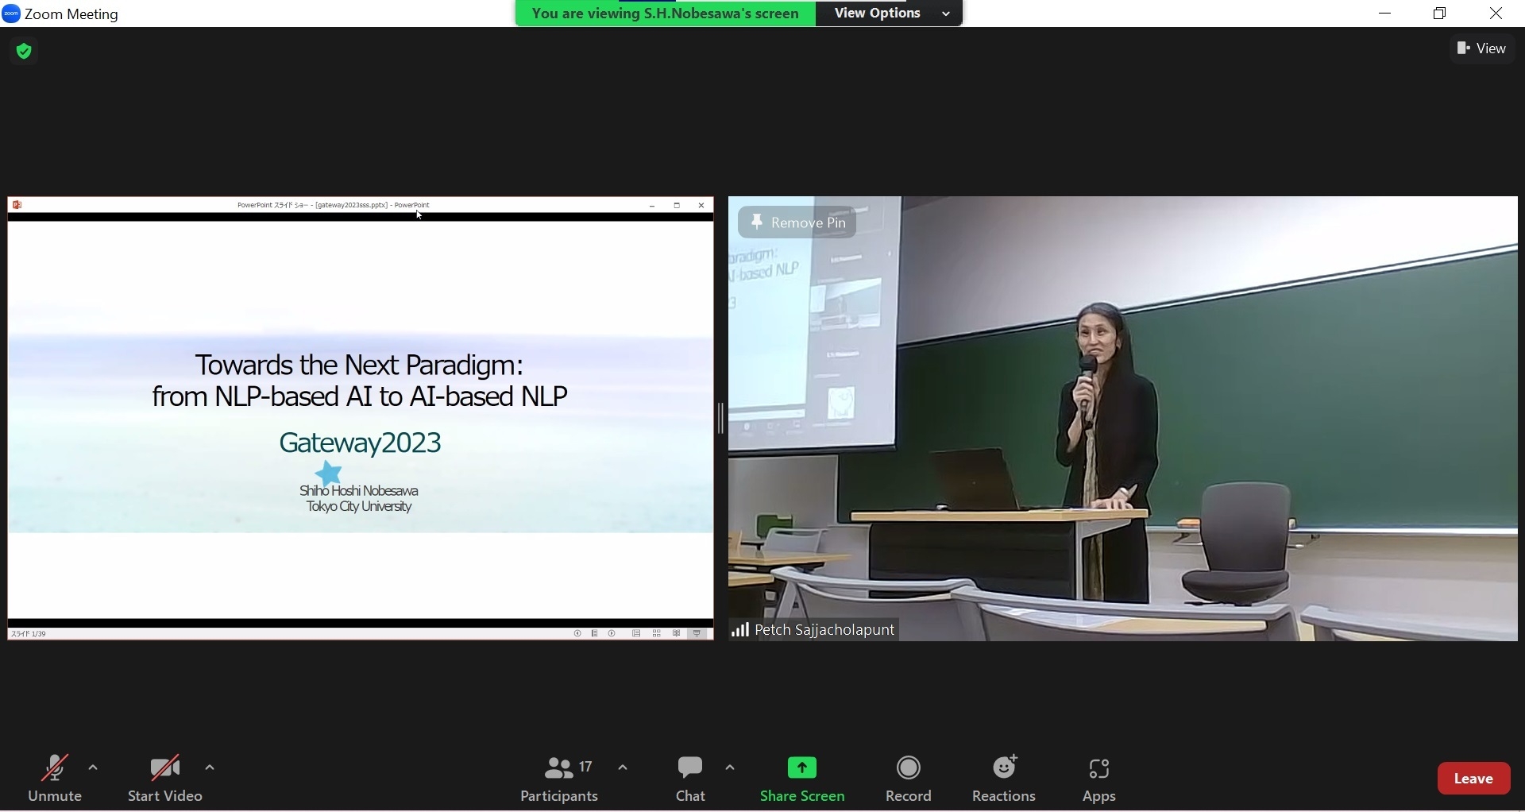
Task: Expand the chat options arrow
Action: [x=731, y=769]
